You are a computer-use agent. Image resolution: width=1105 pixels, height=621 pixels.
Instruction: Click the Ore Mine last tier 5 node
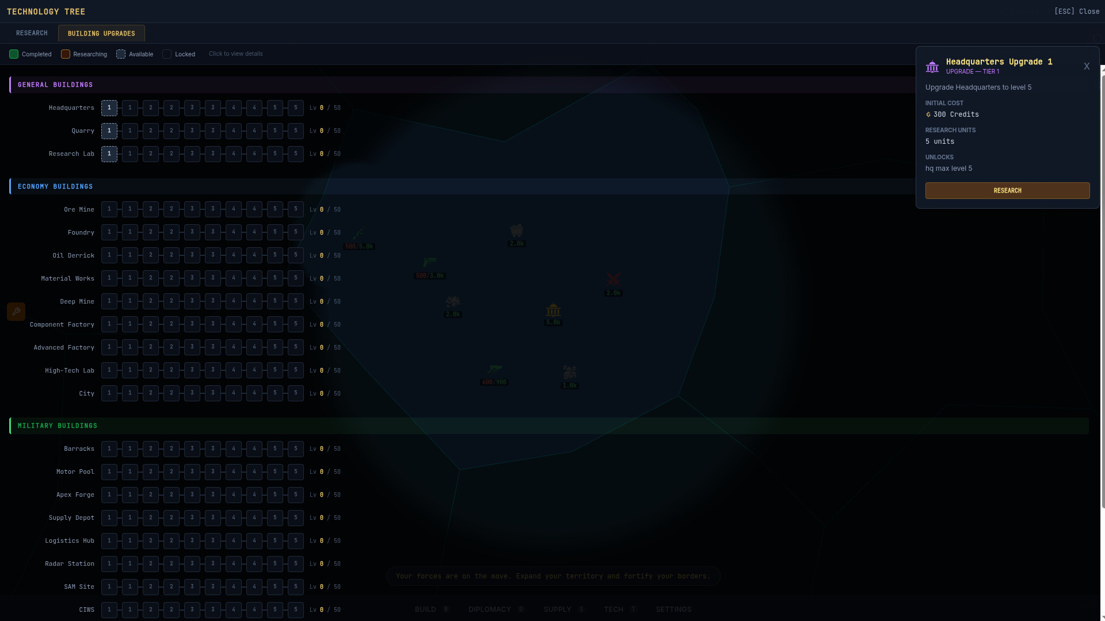tap(296, 209)
